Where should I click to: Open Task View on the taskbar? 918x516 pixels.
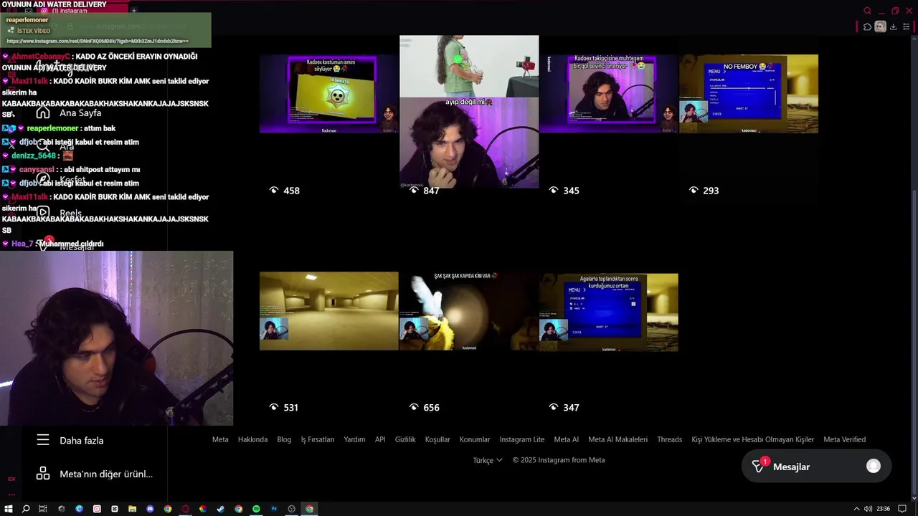click(x=43, y=509)
